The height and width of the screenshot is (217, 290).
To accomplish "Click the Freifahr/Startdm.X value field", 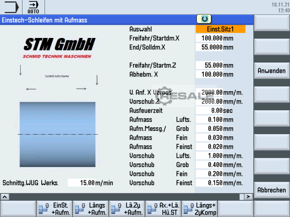I will click(209, 38).
